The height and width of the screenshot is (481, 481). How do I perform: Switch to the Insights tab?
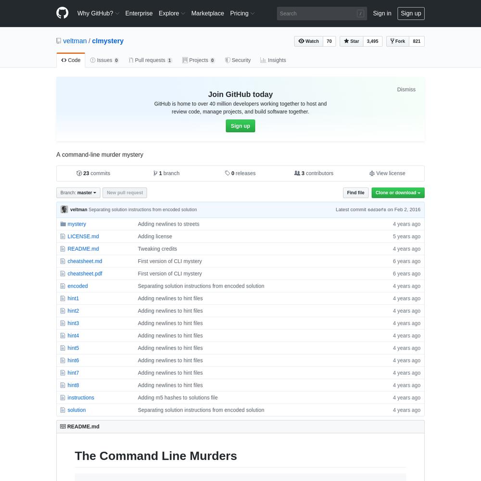273,60
